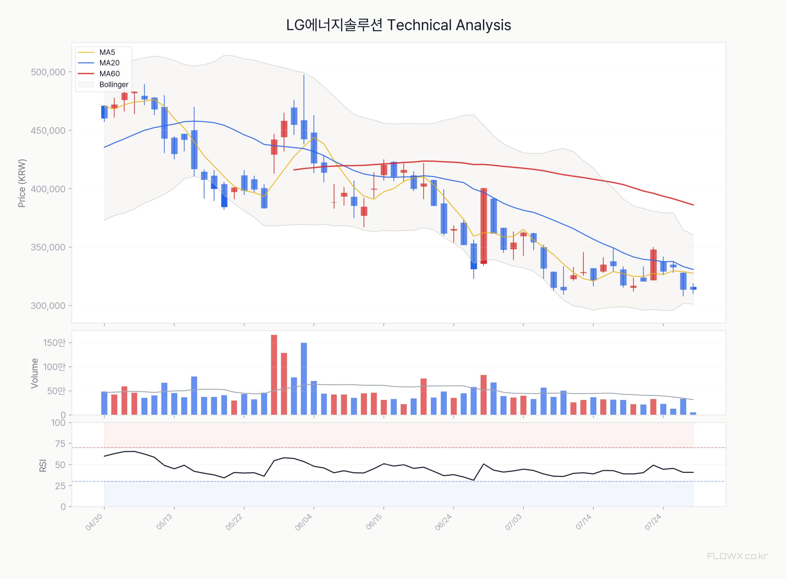Click the red MA60 line sample in legend

[86, 74]
